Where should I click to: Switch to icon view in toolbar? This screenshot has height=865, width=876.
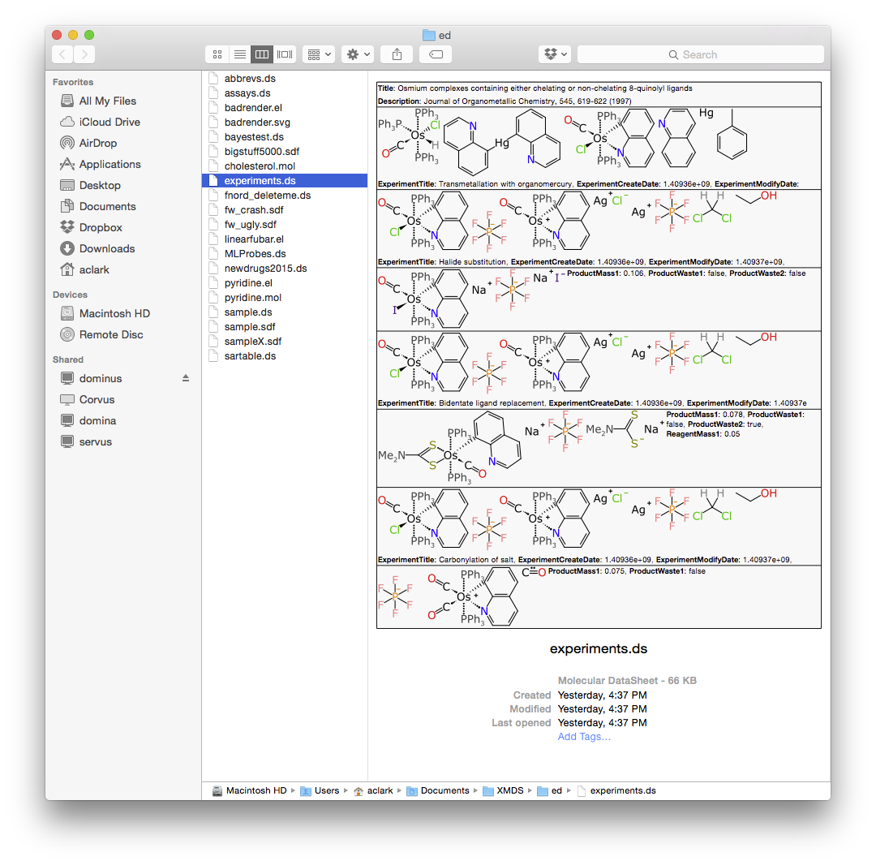tap(217, 54)
